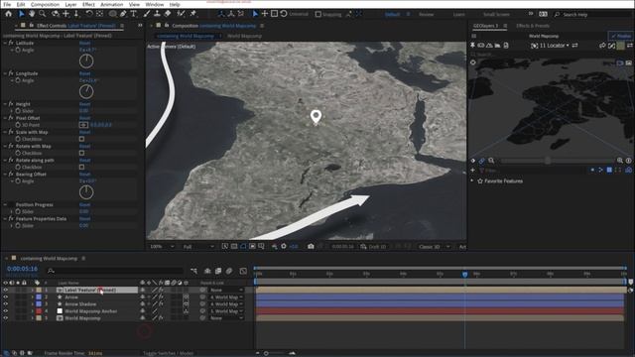Viewport: 635px width, 357px height.
Task: Enable timeline frame blending icon
Action: (218, 271)
